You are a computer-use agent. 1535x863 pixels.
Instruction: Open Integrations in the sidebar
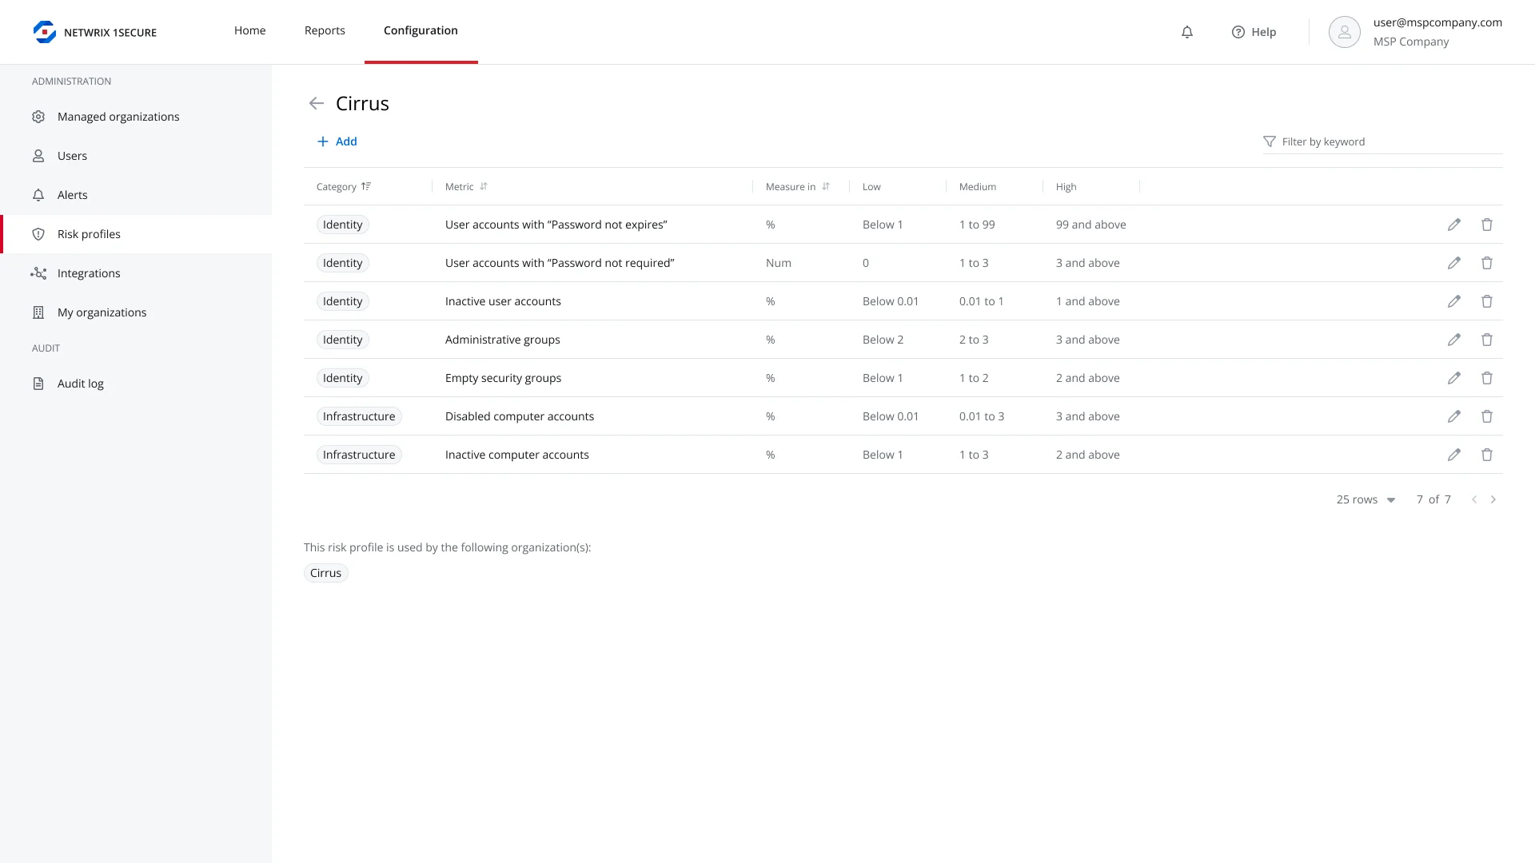coord(136,273)
